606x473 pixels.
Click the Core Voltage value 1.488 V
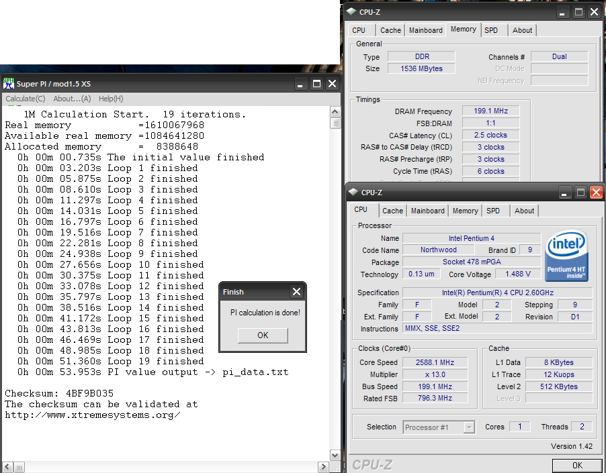tap(518, 274)
